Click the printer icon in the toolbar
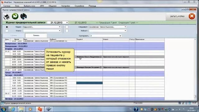The width and height of the screenshot is (199, 112). [x=7, y=16]
